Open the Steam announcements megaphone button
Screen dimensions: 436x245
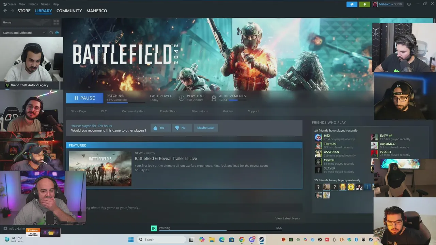click(352, 4)
